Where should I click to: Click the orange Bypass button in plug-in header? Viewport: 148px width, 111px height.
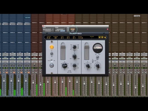(x=72, y=29)
